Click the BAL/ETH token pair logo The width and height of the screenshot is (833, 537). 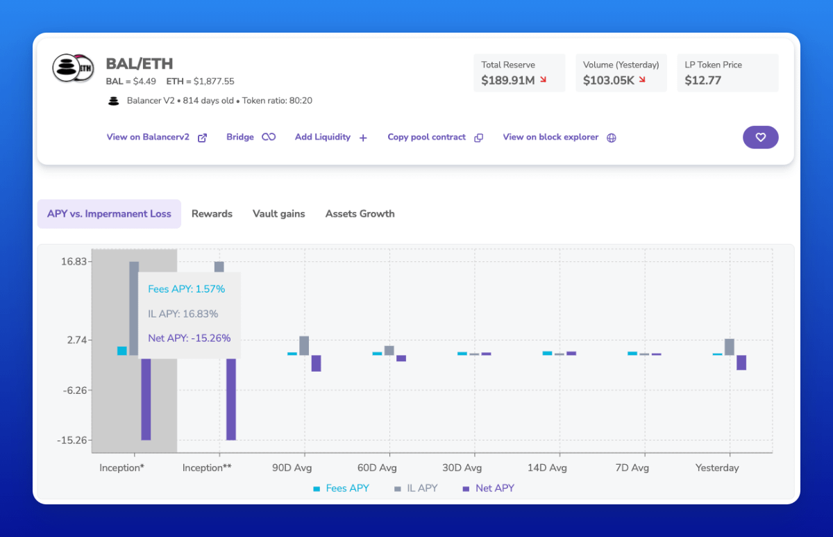coord(73,68)
